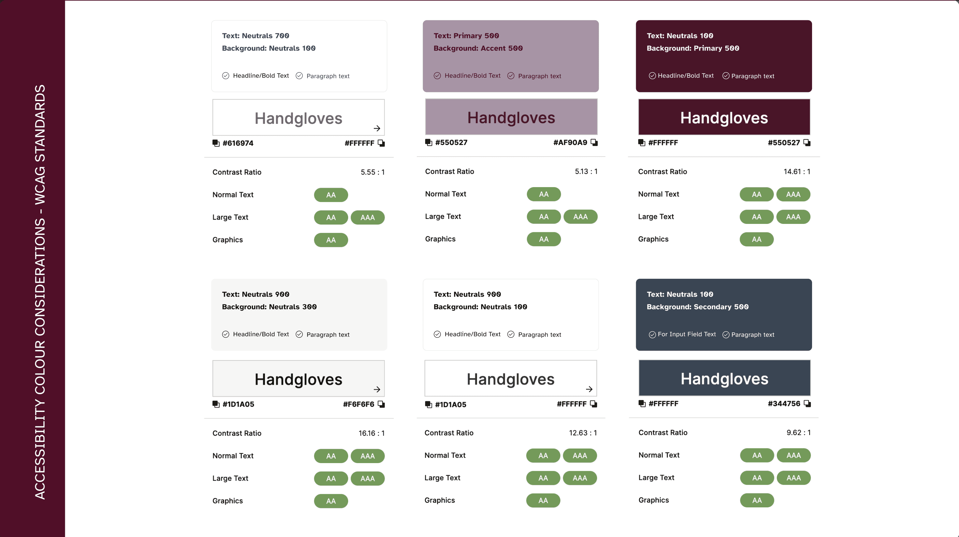Click the text colour icon beside #1D1A05 with the #FFFFFF background
Screen dimensions: 959x537
pos(429,404)
